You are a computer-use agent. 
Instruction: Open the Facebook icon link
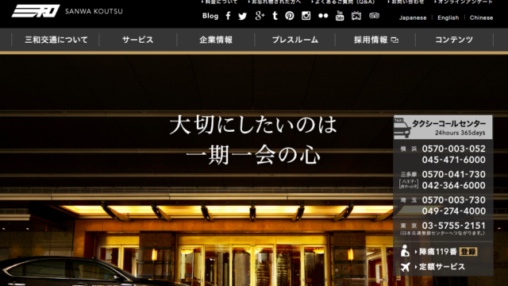228,16
